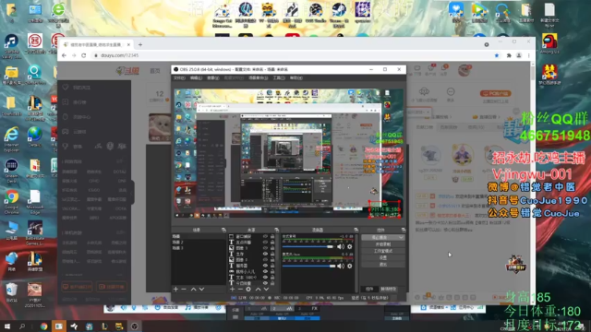Click the 退出 exit button in OBS controls
The image size is (591, 332).
tap(383, 265)
